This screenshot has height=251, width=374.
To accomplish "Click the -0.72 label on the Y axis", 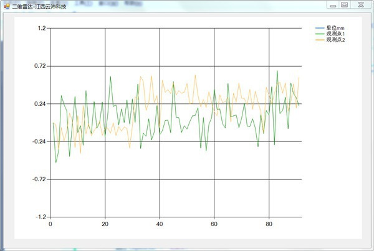I will click(40, 179).
